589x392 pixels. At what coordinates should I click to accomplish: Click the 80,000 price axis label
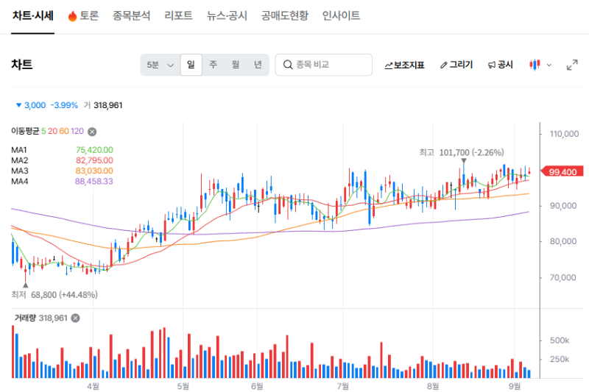563,241
